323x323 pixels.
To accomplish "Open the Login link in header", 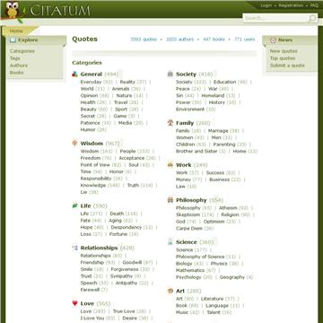I will [266, 5].
